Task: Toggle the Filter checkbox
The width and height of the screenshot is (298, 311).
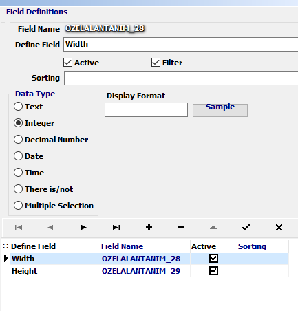Action: click(156, 63)
